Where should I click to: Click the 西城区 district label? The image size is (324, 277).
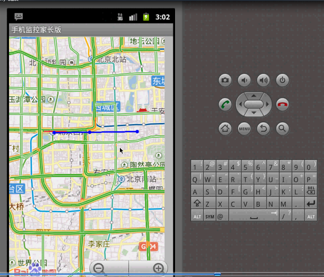click(x=106, y=107)
